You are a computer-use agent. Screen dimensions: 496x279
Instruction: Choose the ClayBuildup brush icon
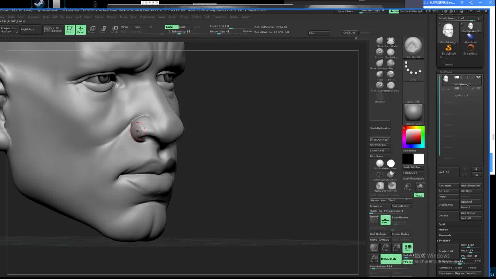click(x=391, y=52)
